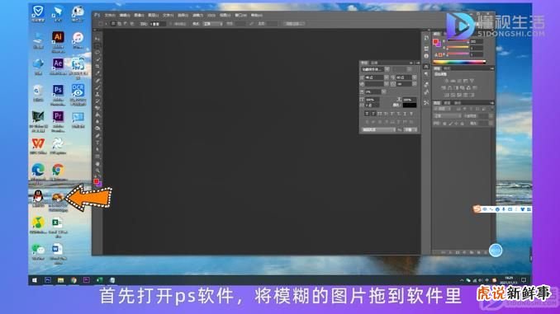Click the refine edge button in options bar
Viewport: 560px width, 314px height.
[x=293, y=24]
